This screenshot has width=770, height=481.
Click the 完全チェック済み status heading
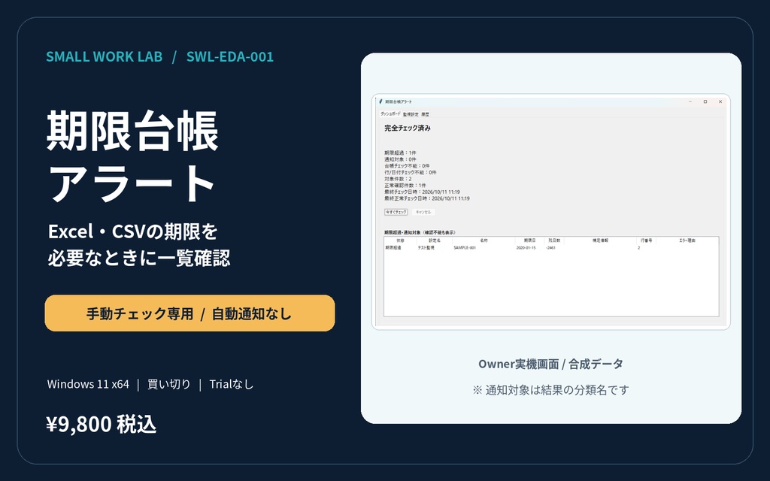[x=408, y=128]
